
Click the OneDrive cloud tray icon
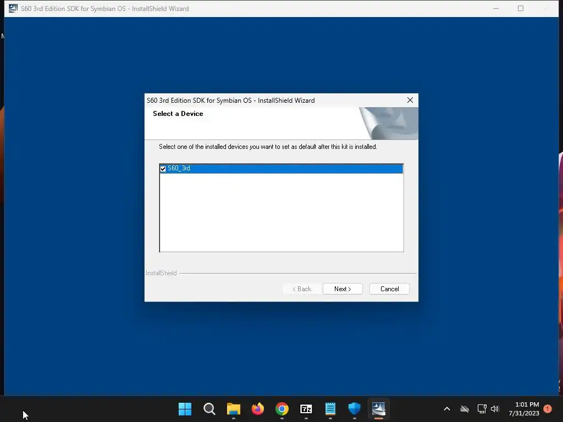[465, 409]
